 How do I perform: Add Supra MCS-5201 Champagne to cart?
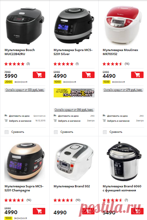tap(39, 211)
